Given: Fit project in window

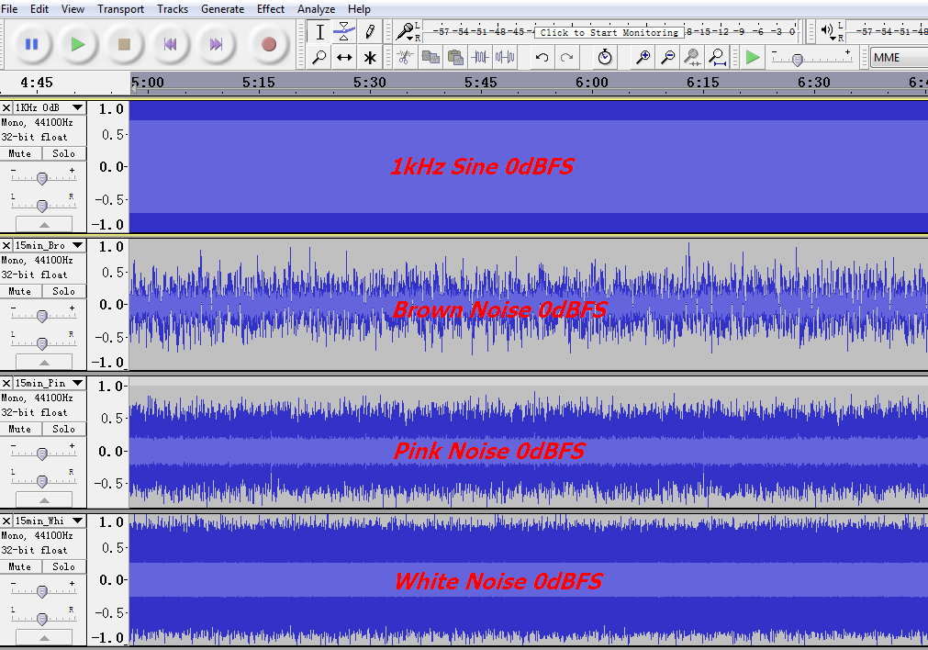Looking at the screenshot, I should coord(717,58).
